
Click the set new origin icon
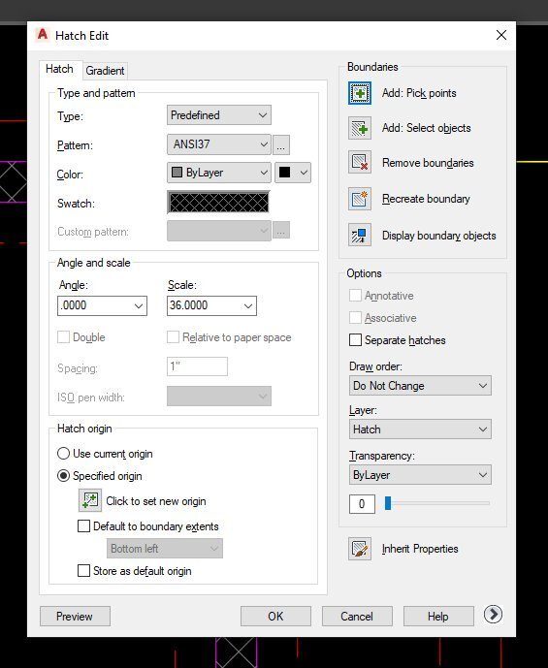click(x=90, y=500)
